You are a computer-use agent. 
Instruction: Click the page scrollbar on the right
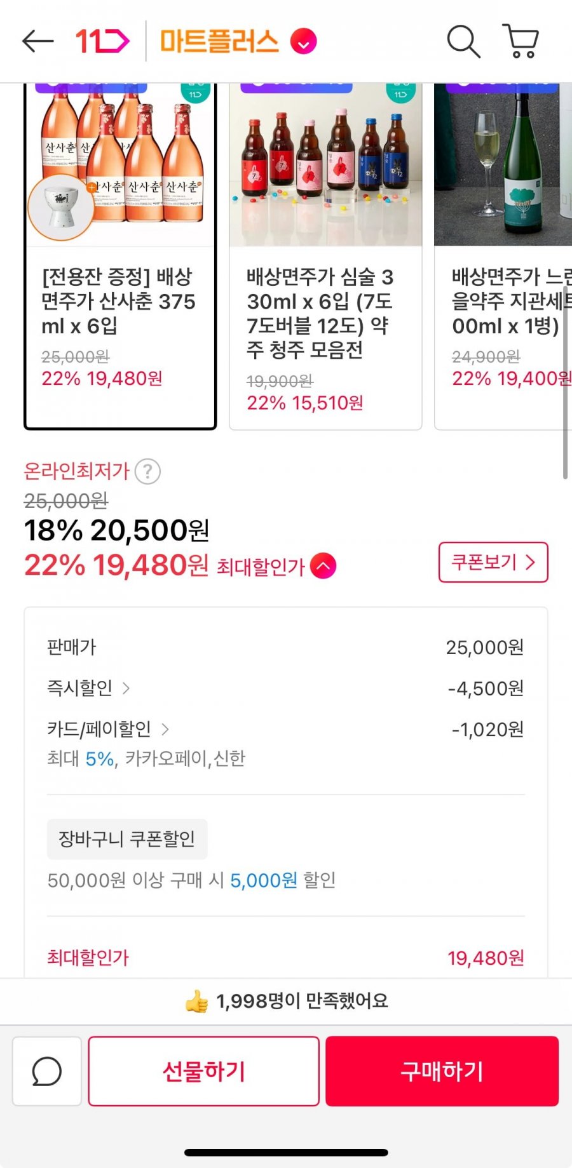point(565,406)
